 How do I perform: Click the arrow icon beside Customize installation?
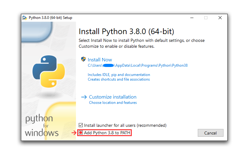click(84, 97)
